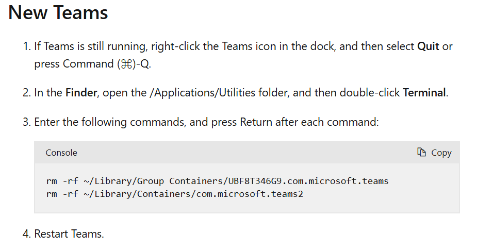Viewport: 477px width, 250px height.
Task: Click the word Return in step three
Action: (x=256, y=122)
